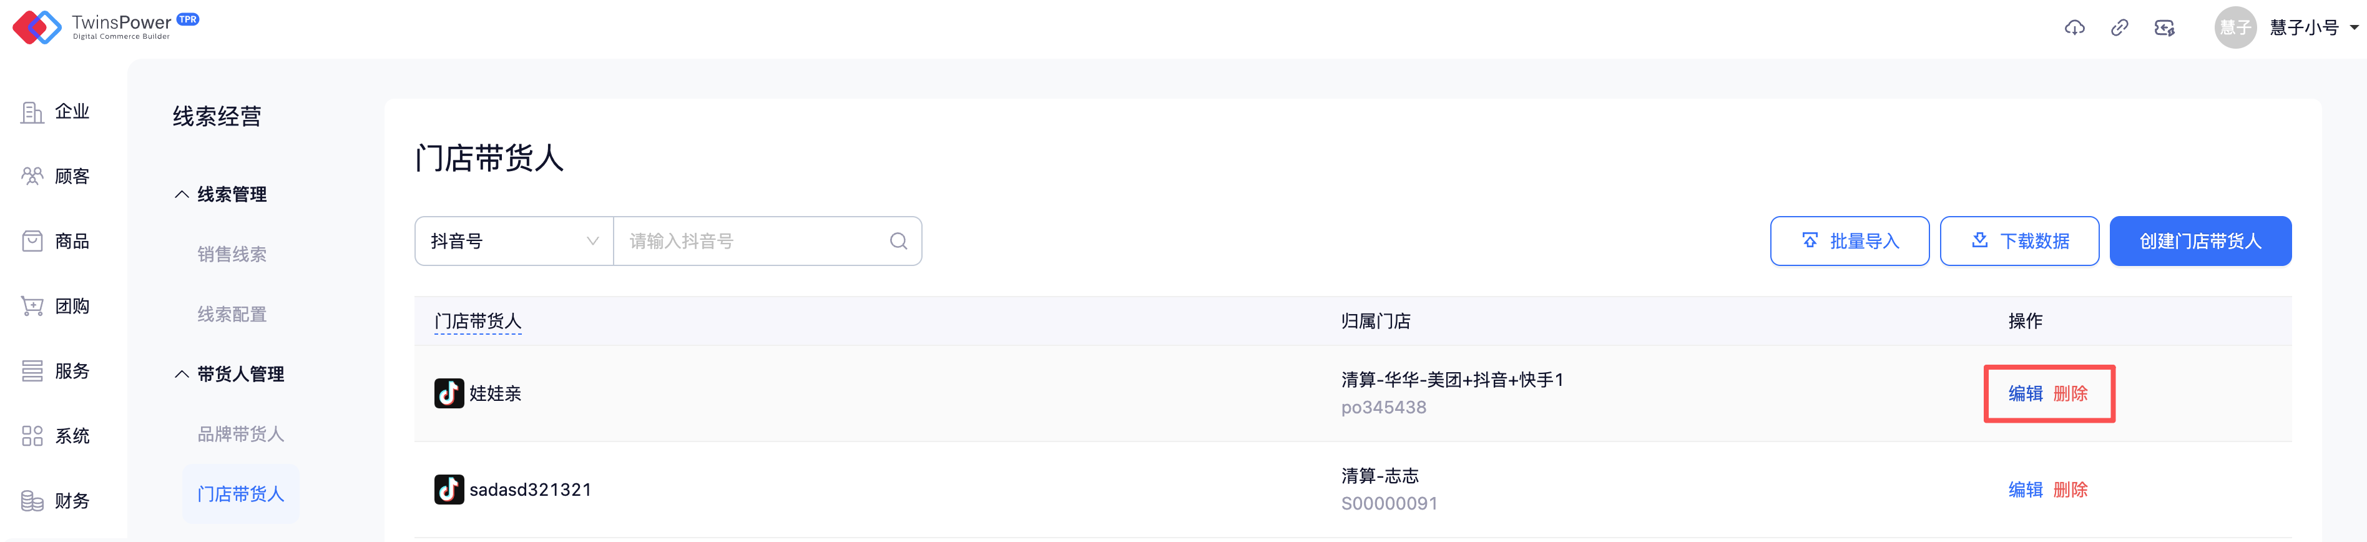The height and width of the screenshot is (542, 2367).
Task: Click 批量导入 to import in bulk
Action: (1849, 240)
